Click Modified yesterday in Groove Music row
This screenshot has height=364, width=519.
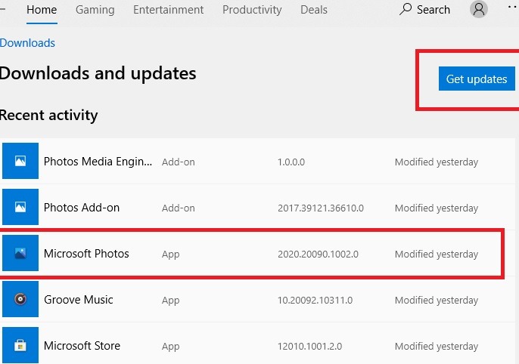437,301
